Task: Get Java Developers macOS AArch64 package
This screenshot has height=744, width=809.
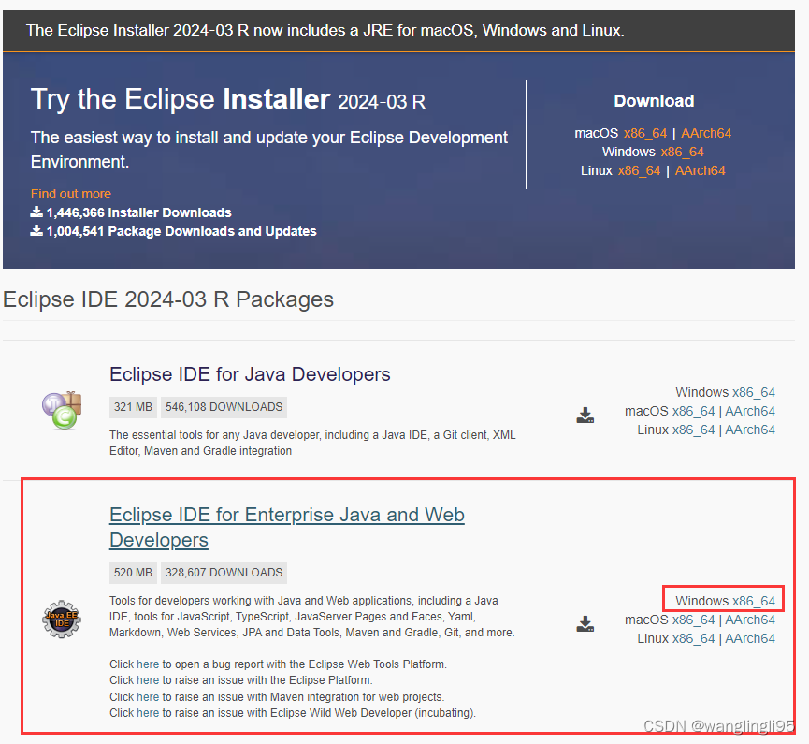Action: (x=750, y=411)
